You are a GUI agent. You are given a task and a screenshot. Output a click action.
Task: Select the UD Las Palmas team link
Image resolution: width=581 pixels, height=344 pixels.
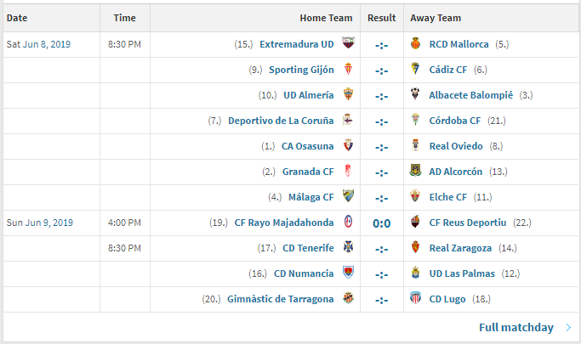(x=462, y=274)
